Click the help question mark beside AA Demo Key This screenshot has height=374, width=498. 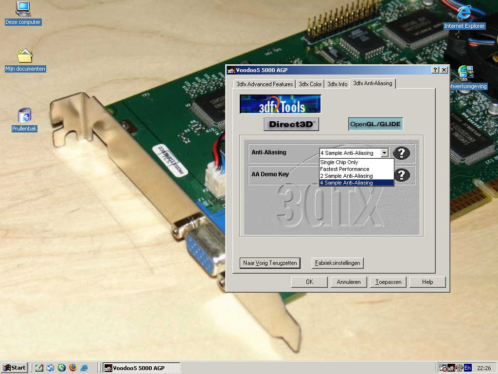click(401, 175)
